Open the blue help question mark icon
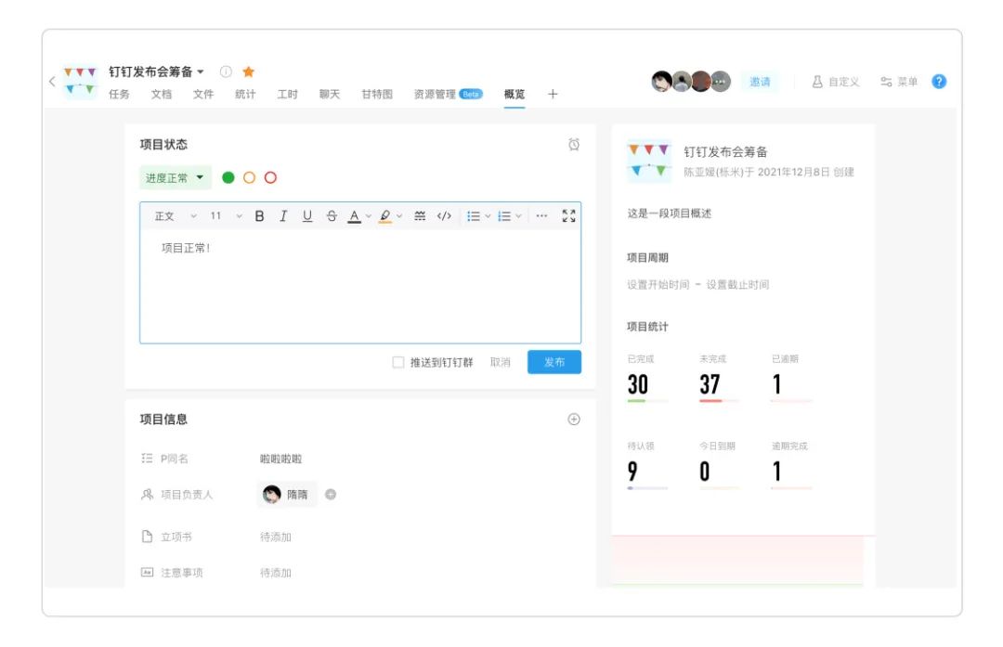 (x=939, y=82)
